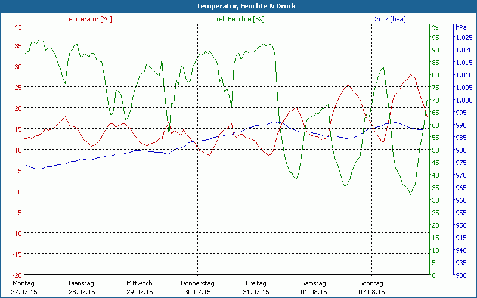477x298 pixels.
Task: Click the red '25' temperature tick
Action: point(18,87)
